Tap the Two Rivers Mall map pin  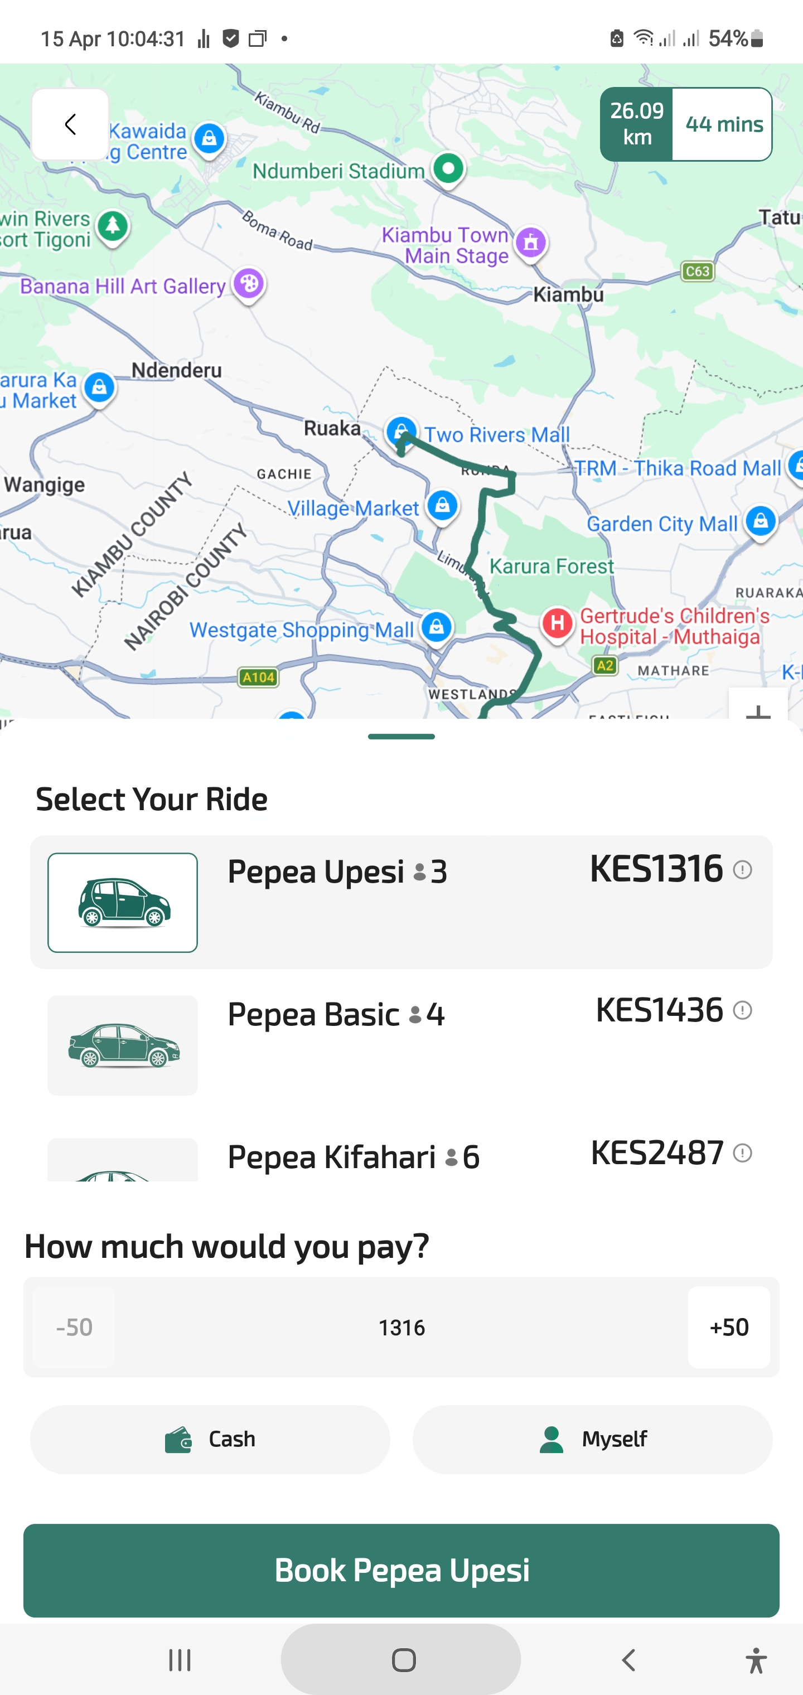pos(401,432)
